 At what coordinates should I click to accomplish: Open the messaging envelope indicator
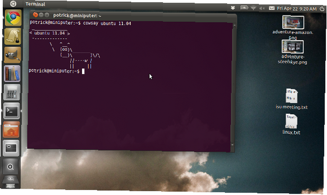click(271, 8)
